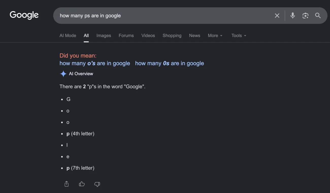Image resolution: width=330 pixels, height=193 pixels.
Task: Click the "p (7th letter)" list item
Action: click(x=80, y=168)
